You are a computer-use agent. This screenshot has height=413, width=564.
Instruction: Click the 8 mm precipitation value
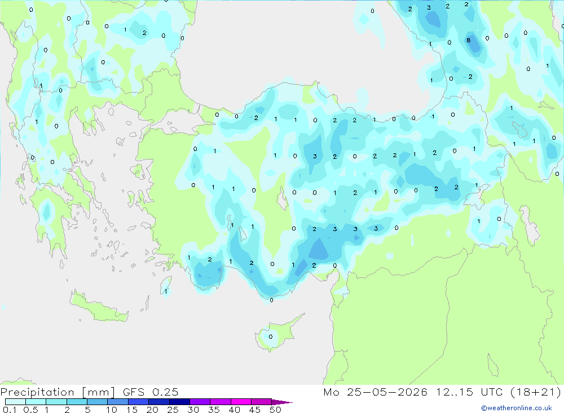pos(468,40)
